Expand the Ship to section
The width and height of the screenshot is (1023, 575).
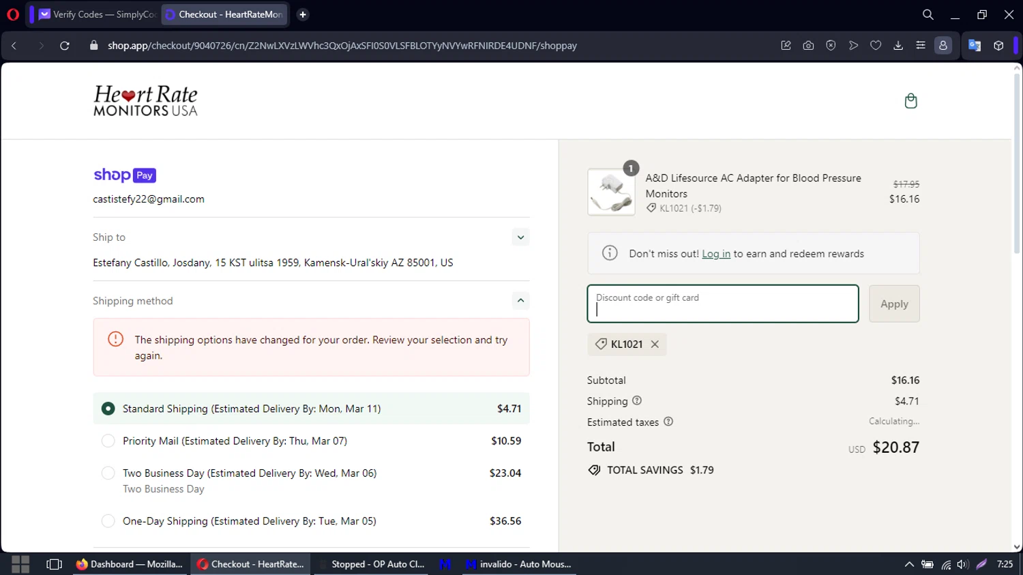click(x=520, y=237)
